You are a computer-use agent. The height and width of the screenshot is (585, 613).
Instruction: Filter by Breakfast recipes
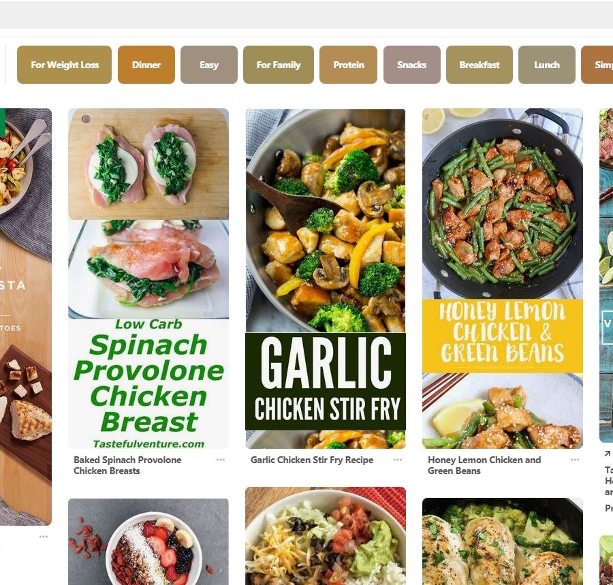tap(480, 65)
